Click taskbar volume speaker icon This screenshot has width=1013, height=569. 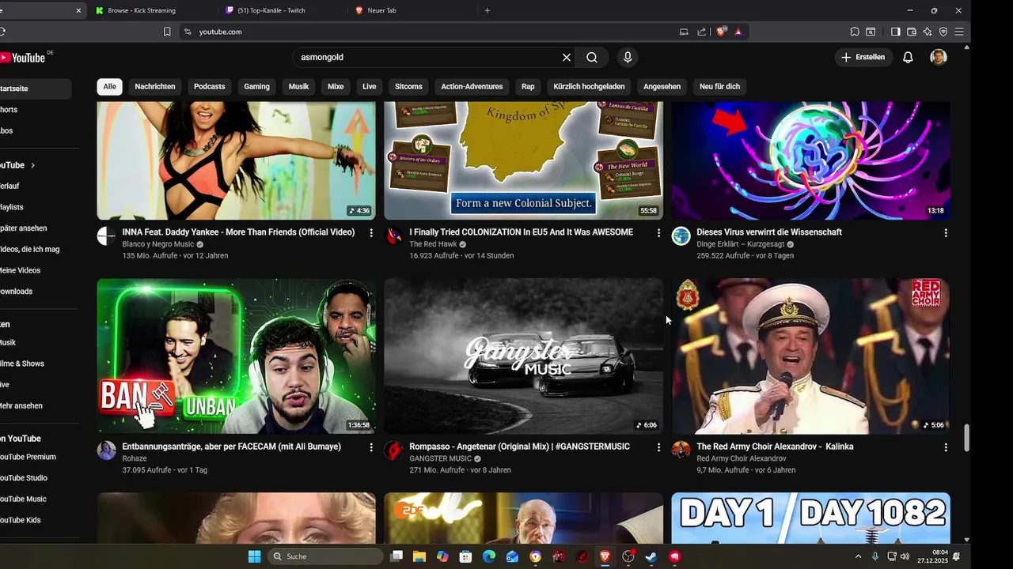(905, 556)
